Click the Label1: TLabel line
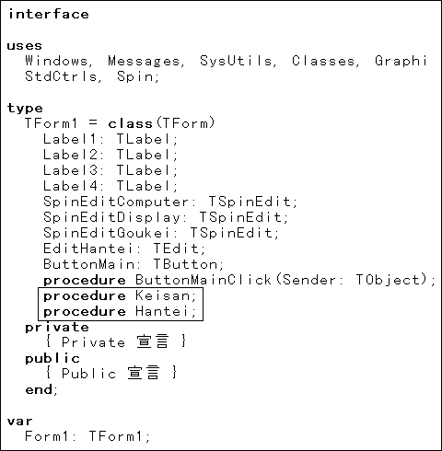The image size is (442, 451). [x=110, y=139]
